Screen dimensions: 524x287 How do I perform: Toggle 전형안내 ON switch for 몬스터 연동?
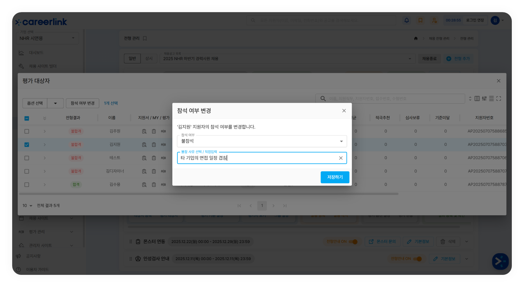tap(353, 242)
